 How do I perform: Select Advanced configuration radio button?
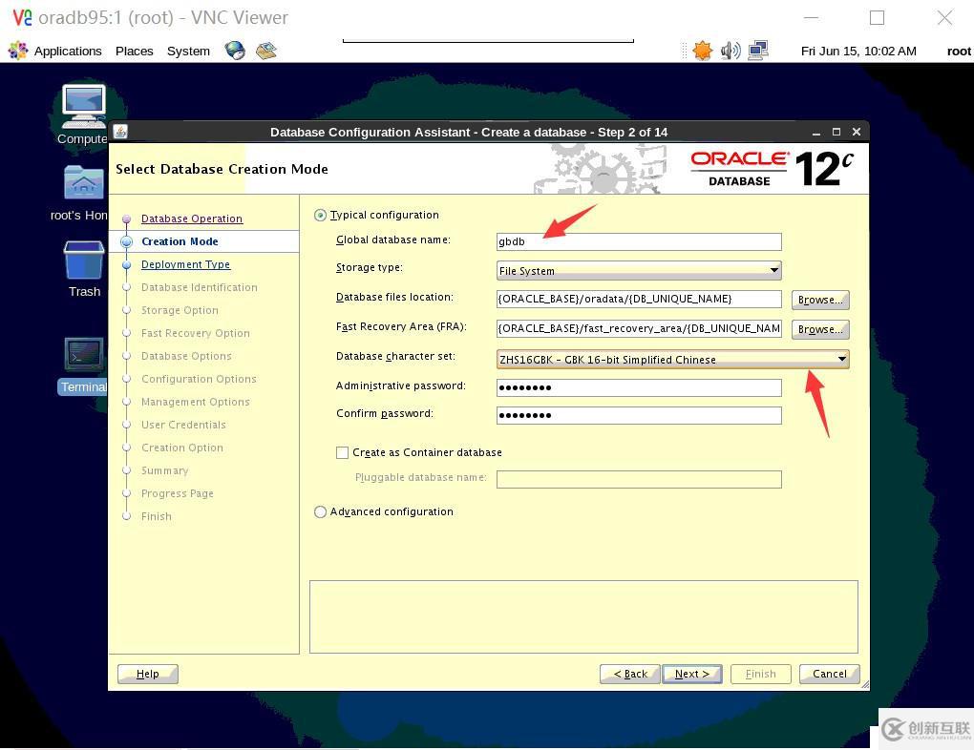click(320, 512)
